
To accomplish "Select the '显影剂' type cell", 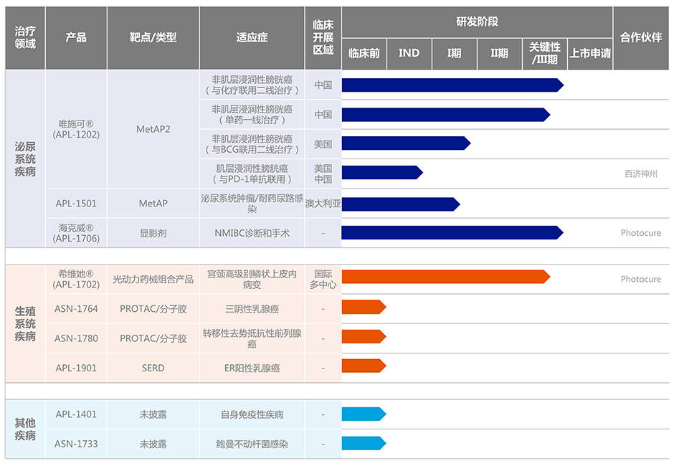I will point(153,233).
